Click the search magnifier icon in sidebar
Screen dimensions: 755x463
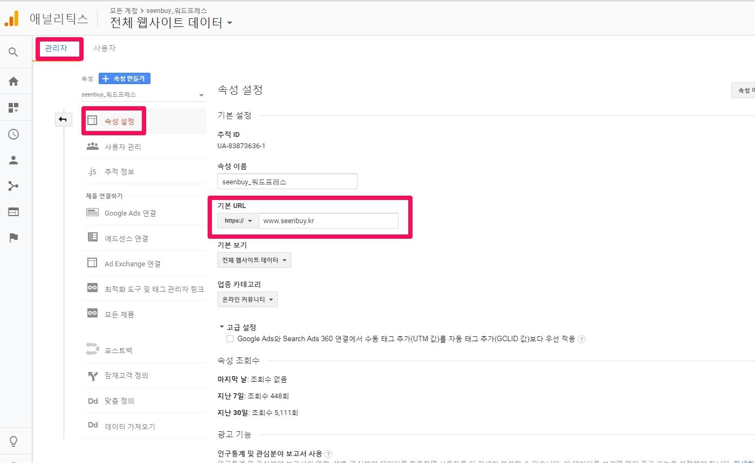[13, 52]
